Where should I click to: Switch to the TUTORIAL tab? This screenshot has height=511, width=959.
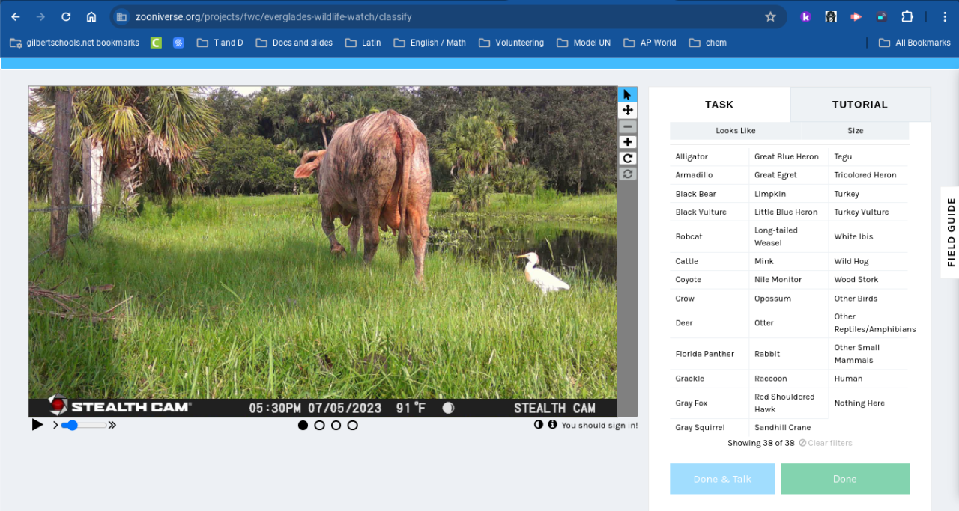(860, 105)
